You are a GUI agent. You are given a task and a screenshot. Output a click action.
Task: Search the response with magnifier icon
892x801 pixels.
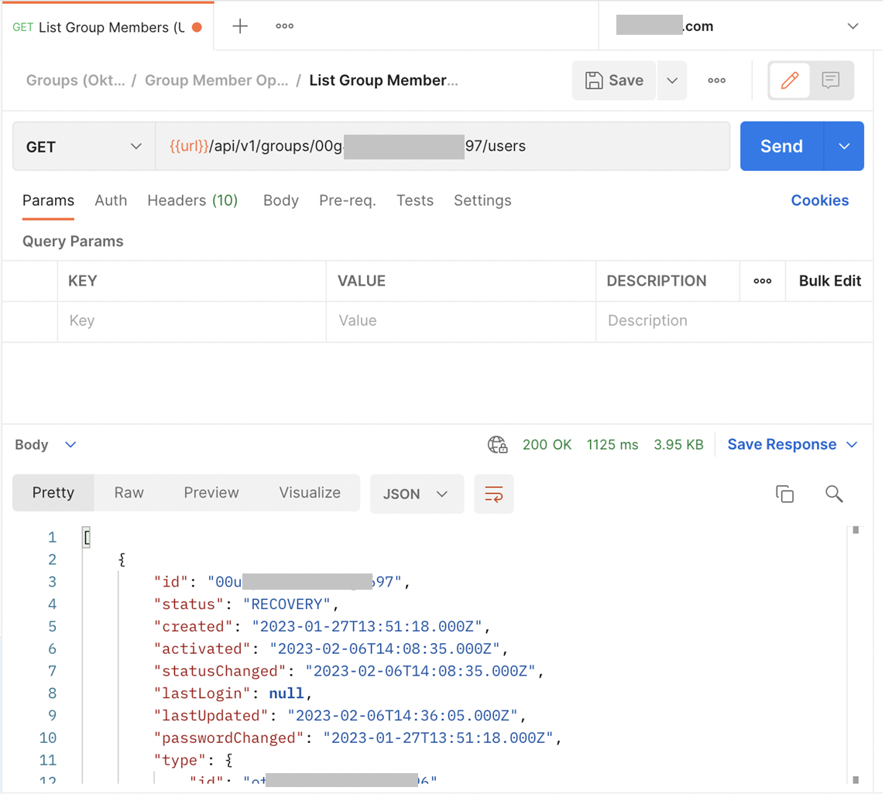pyautogui.click(x=834, y=494)
